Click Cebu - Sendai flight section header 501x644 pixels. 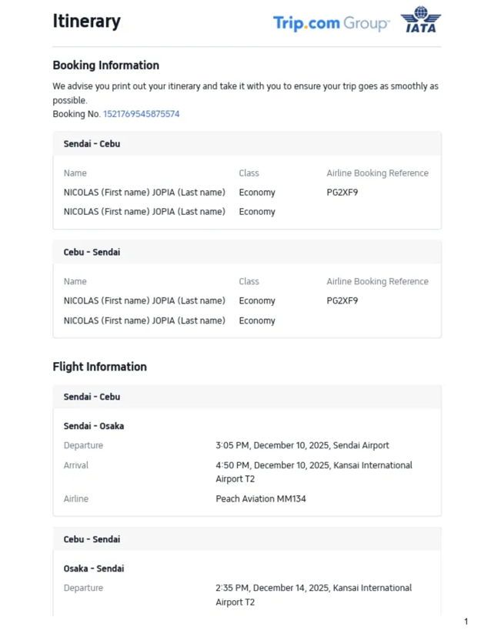92,539
